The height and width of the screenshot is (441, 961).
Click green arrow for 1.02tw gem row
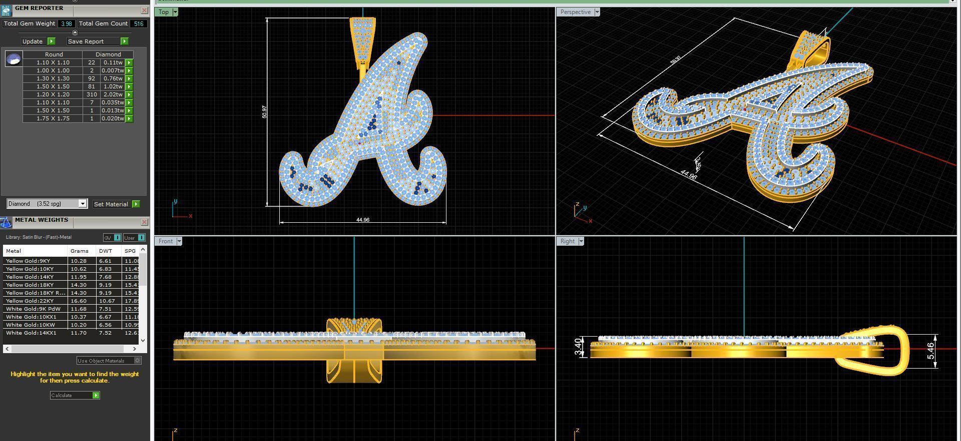[x=129, y=86]
